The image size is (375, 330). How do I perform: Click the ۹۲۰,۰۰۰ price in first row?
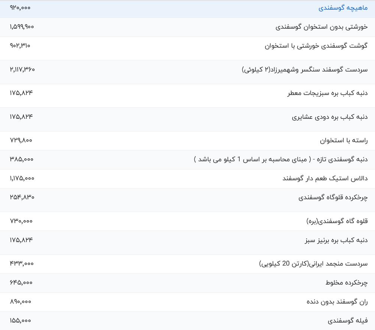20,8
